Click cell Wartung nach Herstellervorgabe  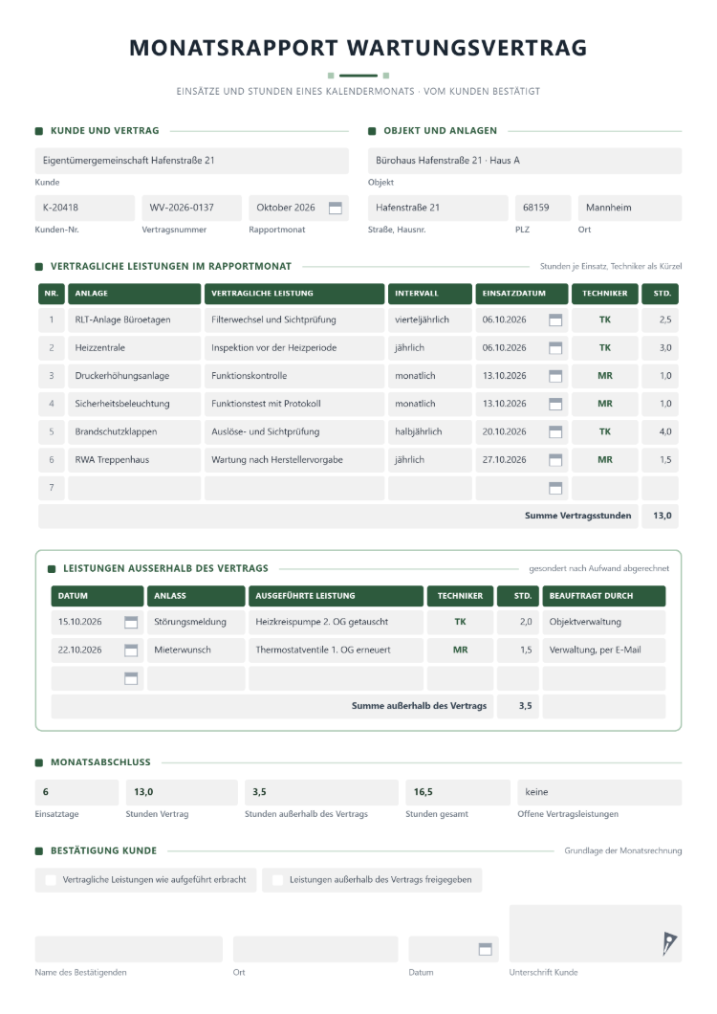(x=294, y=460)
